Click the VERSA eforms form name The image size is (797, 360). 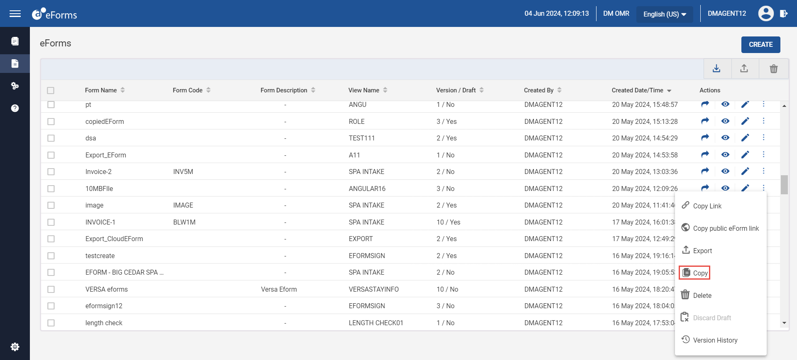(x=107, y=289)
